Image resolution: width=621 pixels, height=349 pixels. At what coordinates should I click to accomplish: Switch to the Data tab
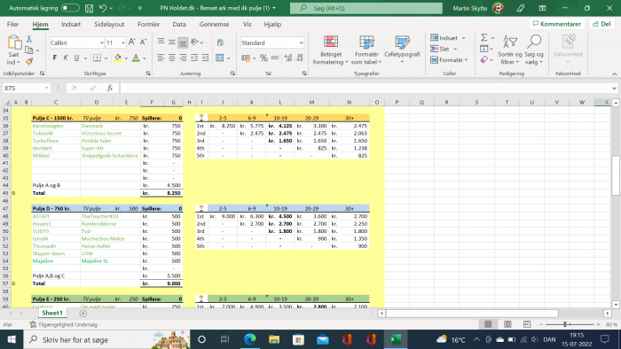[x=179, y=24]
